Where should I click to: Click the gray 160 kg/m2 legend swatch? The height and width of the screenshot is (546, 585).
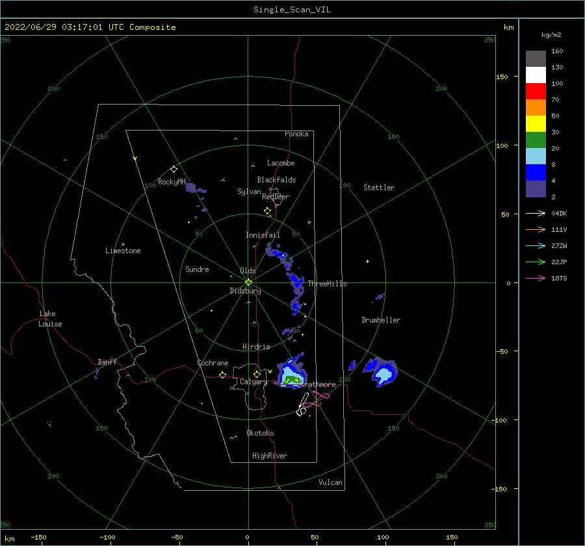pos(536,58)
